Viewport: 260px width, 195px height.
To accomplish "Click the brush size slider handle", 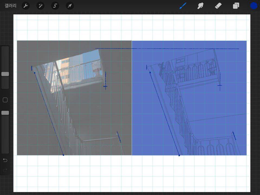I will tap(5, 74).
